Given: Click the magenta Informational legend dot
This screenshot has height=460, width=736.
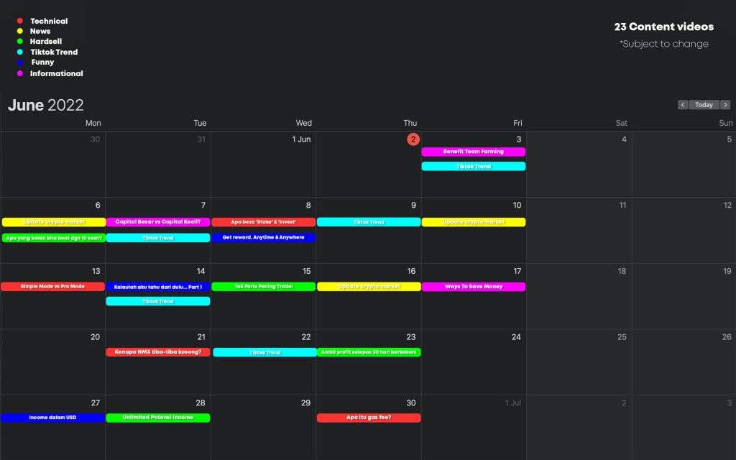Looking at the screenshot, I should click(20, 73).
